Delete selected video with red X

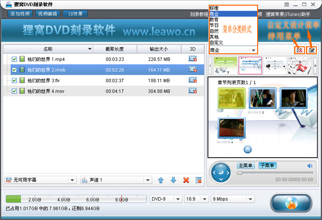(186, 180)
